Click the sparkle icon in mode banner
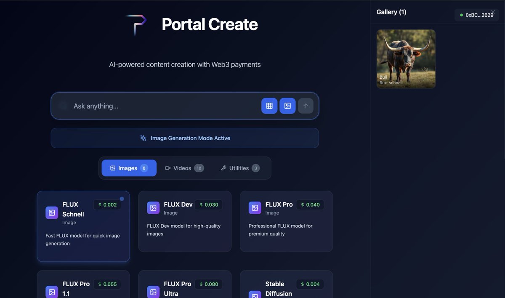Screen dimensions: 505x298 click(x=143, y=138)
